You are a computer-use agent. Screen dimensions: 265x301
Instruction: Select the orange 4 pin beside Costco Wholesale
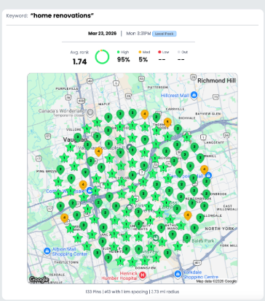tap(83, 185)
